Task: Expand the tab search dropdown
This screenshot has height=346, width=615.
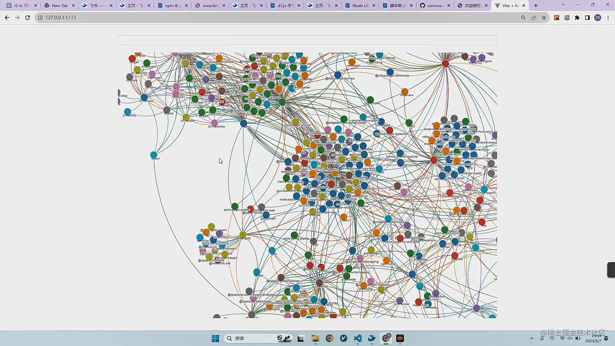Action: [x=563, y=5]
